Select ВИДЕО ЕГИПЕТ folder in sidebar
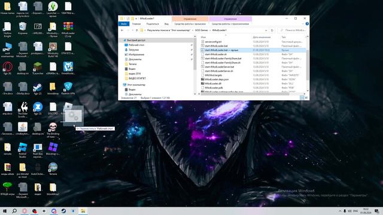 pyautogui.click(x=137, y=78)
